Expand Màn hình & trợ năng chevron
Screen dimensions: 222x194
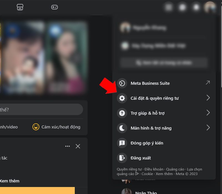208,128
